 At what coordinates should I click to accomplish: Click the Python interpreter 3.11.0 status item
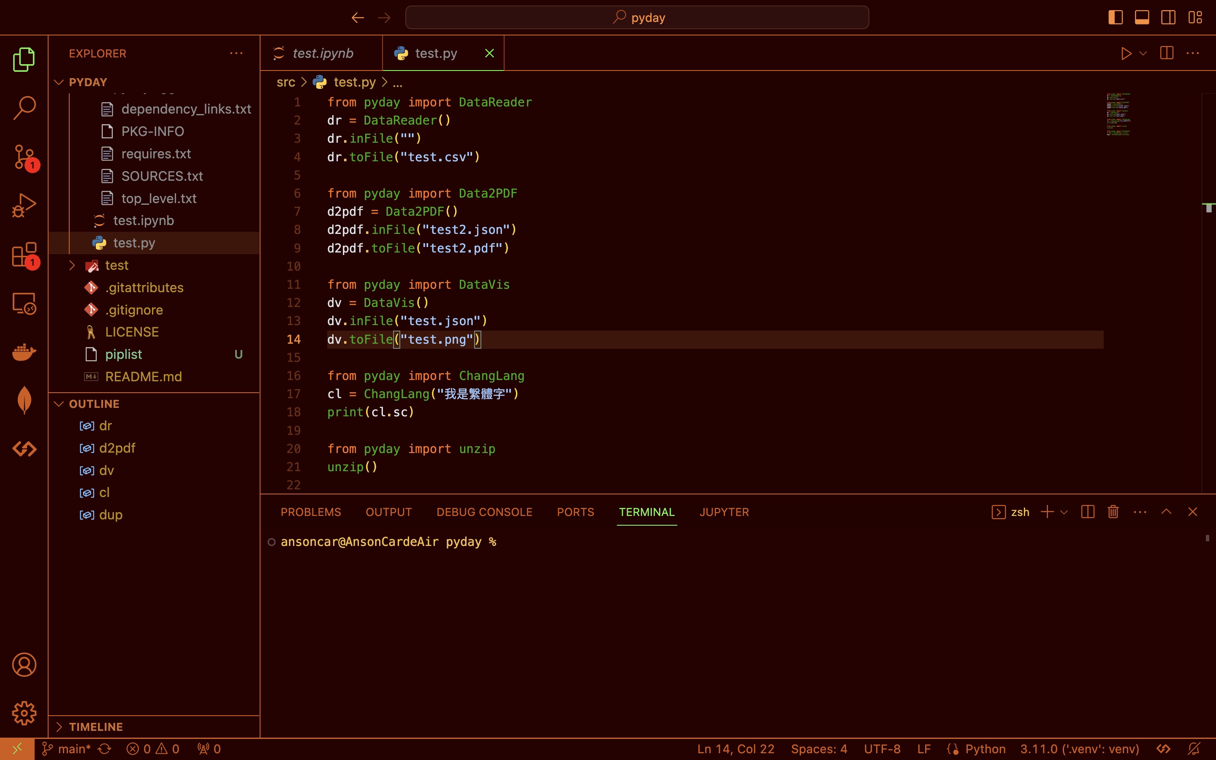(1079, 749)
